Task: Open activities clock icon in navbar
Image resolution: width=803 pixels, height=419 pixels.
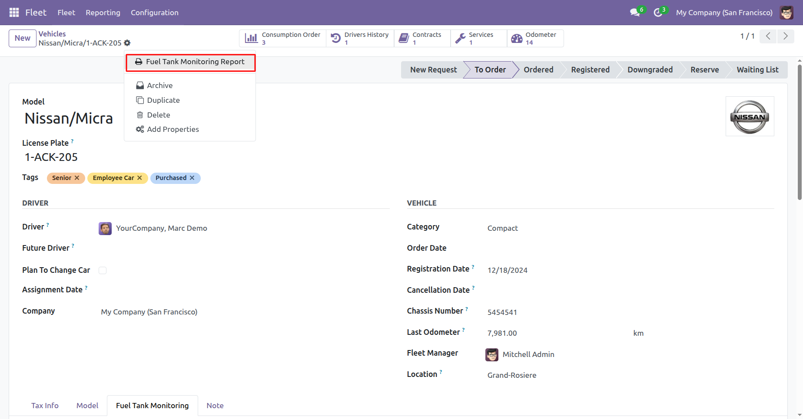Action: [658, 13]
